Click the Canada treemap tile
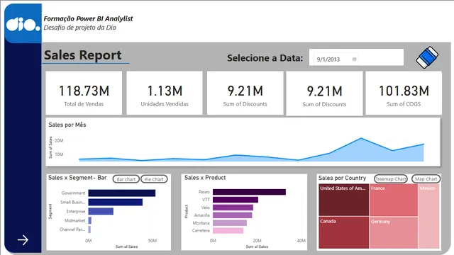 (343, 232)
